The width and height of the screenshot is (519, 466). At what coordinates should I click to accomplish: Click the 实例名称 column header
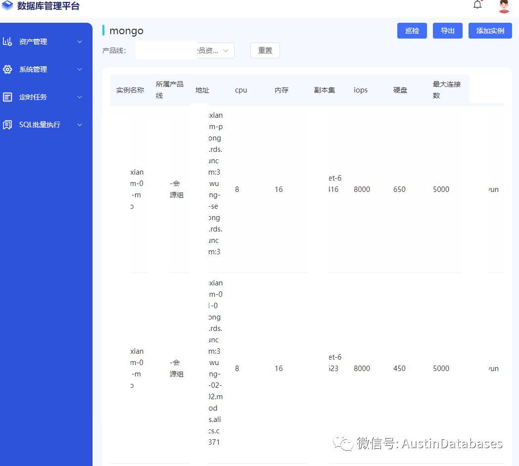pyautogui.click(x=130, y=90)
